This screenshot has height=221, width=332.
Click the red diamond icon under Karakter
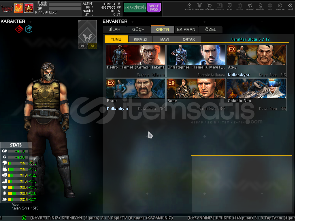point(19,29)
